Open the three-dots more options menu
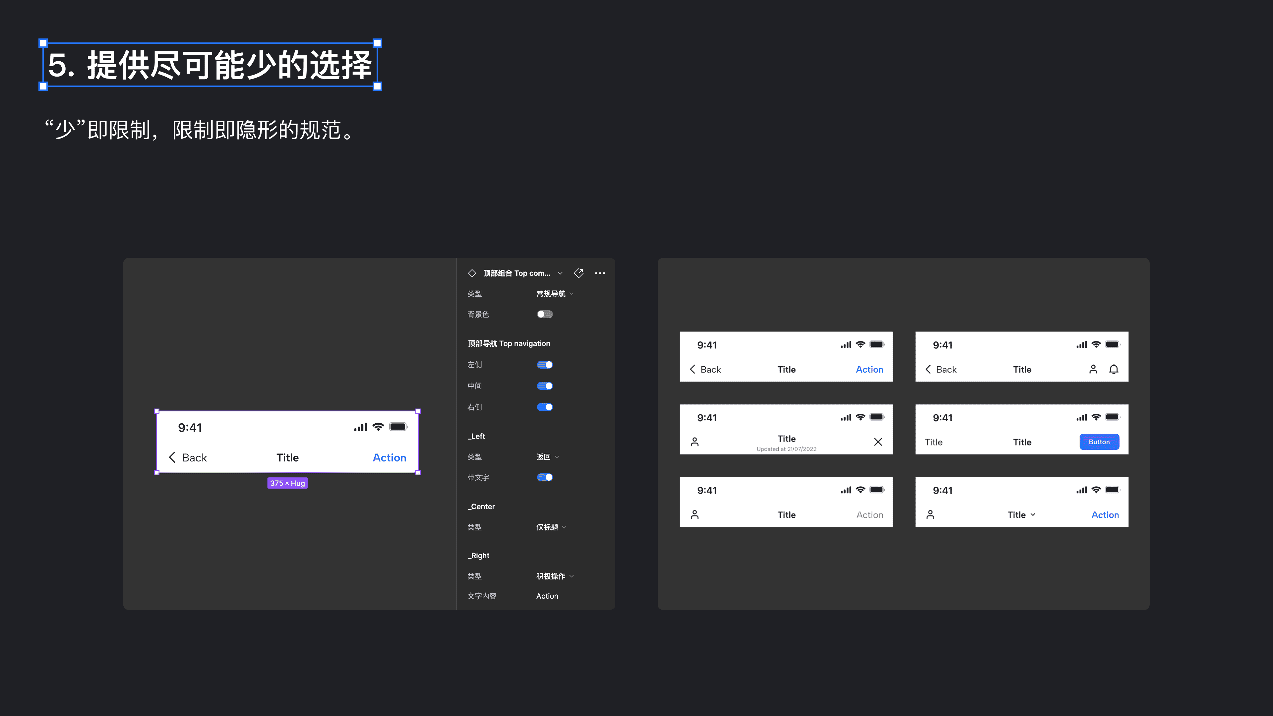 pos(600,273)
